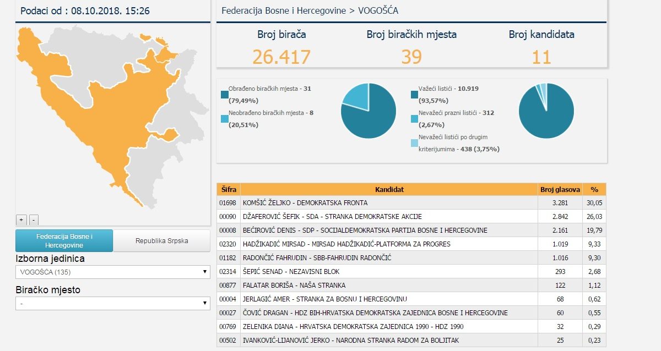Click the Kandidat column header
The width and height of the screenshot is (661, 351).
(389, 189)
